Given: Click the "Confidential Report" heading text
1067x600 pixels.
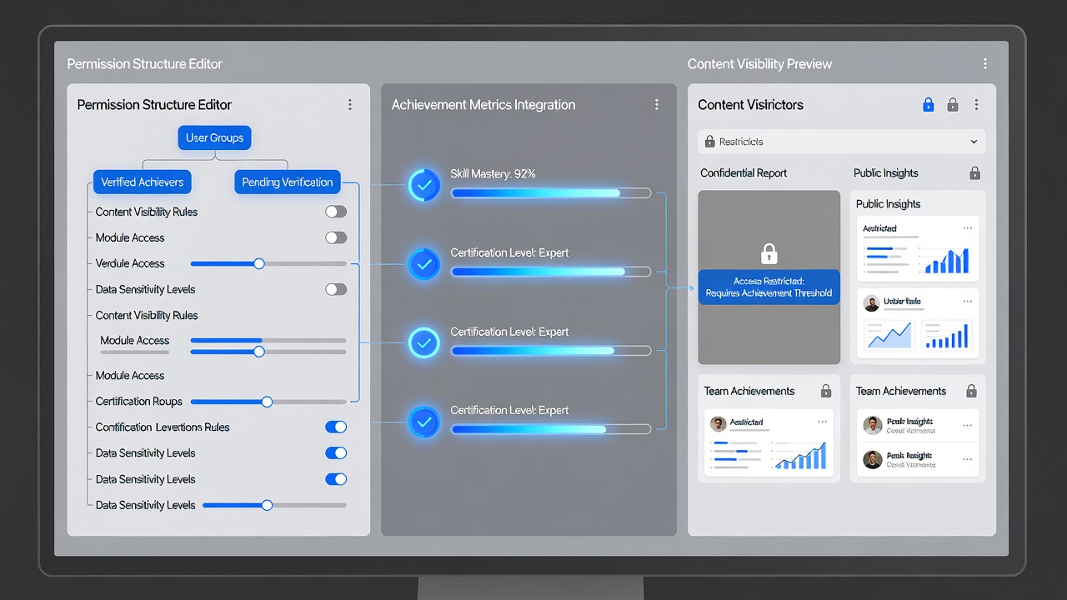Looking at the screenshot, I should (744, 173).
